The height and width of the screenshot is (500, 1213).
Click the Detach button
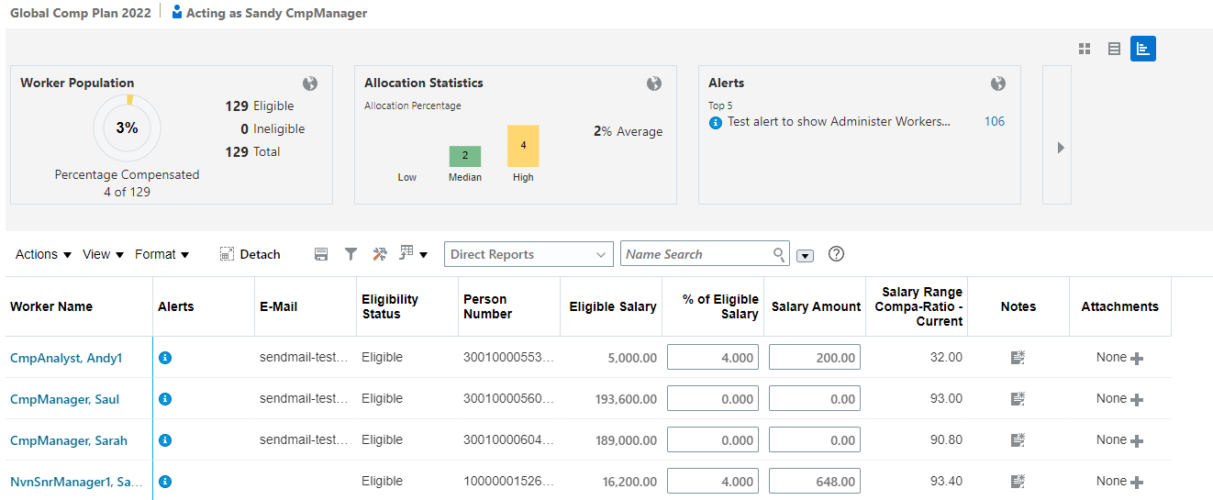point(250,254)
